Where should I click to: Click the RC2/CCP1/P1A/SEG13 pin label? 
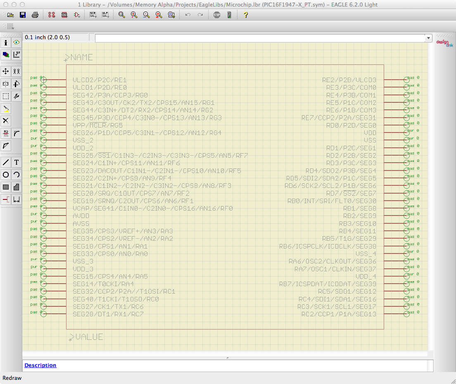point(339,314)
